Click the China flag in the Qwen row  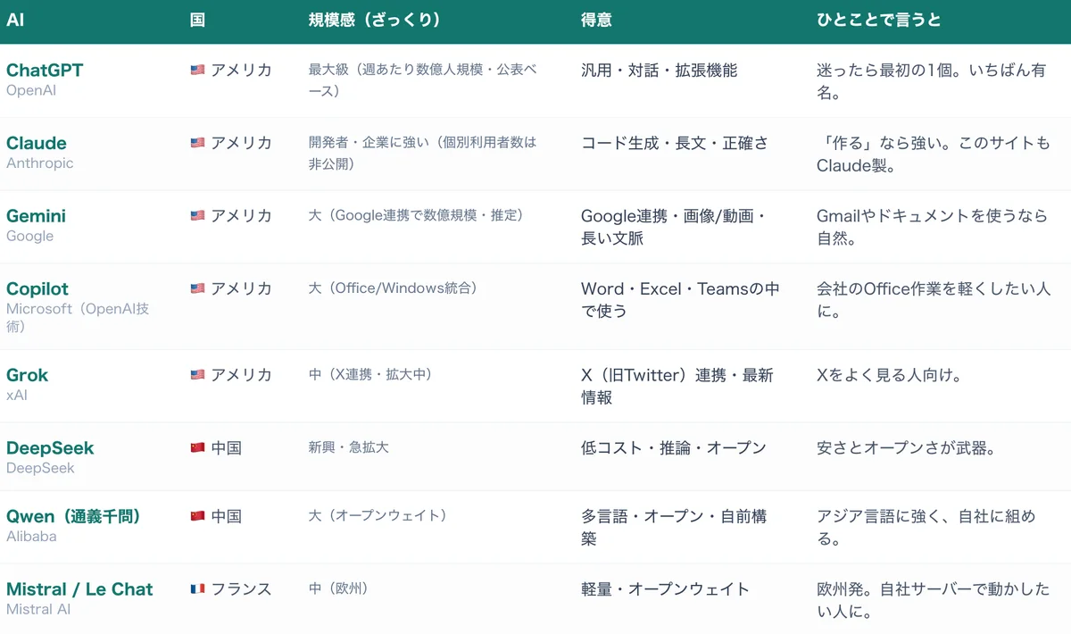[x=197, y=516]
